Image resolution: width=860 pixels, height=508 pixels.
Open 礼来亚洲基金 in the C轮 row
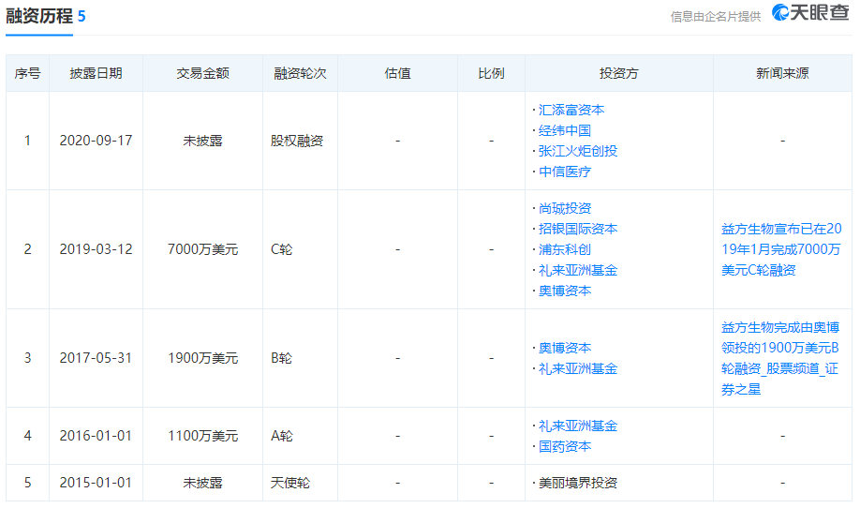pyautogui.click(x=577, y=270)
